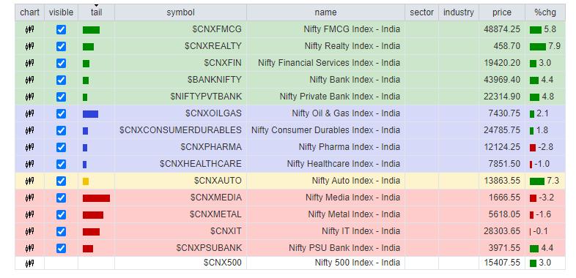Viewport: 576px width, 278px height.
Task: Click the $CNXMETAL price cell 5618.05
Action: (504, 214)
